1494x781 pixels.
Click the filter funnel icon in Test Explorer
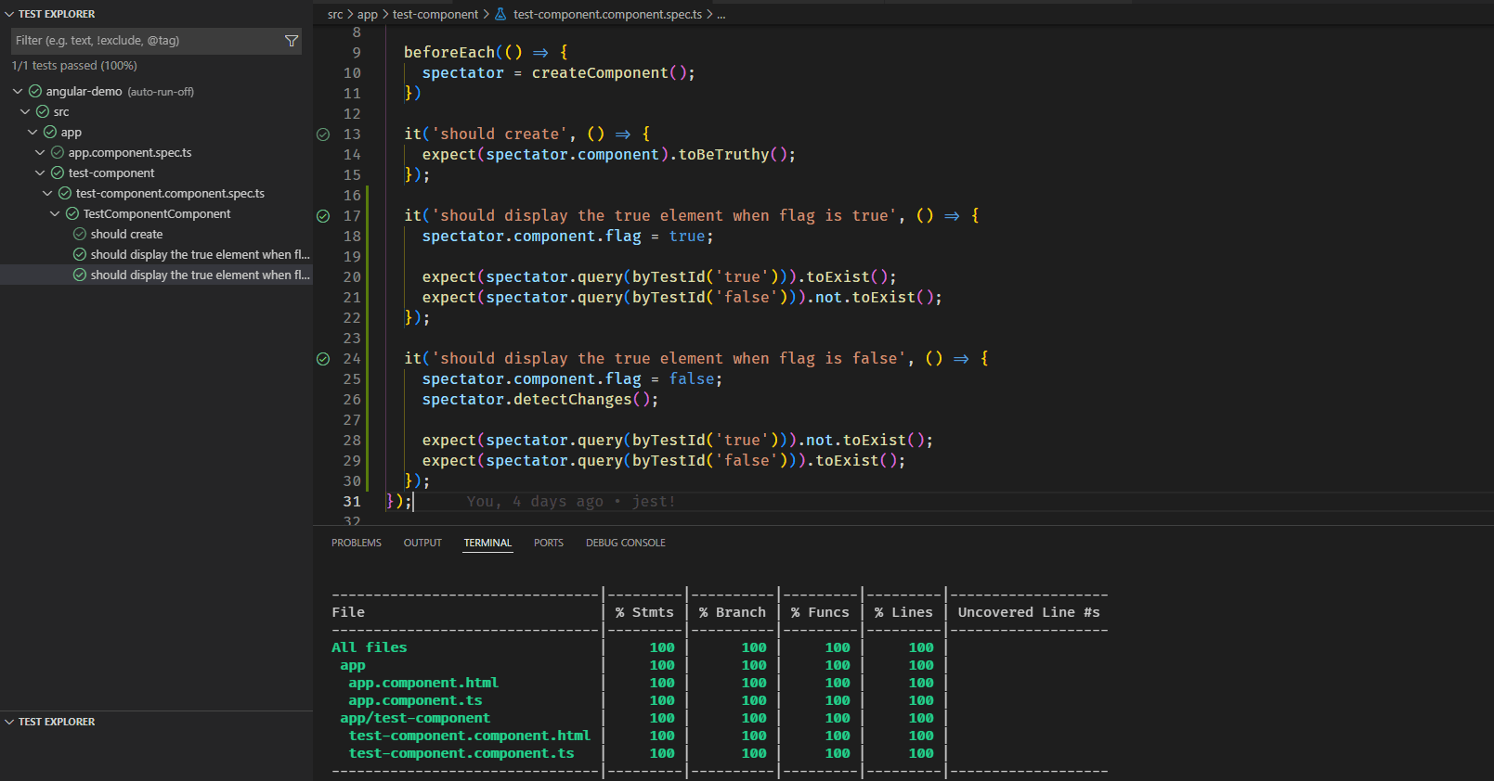click(291, 41)
